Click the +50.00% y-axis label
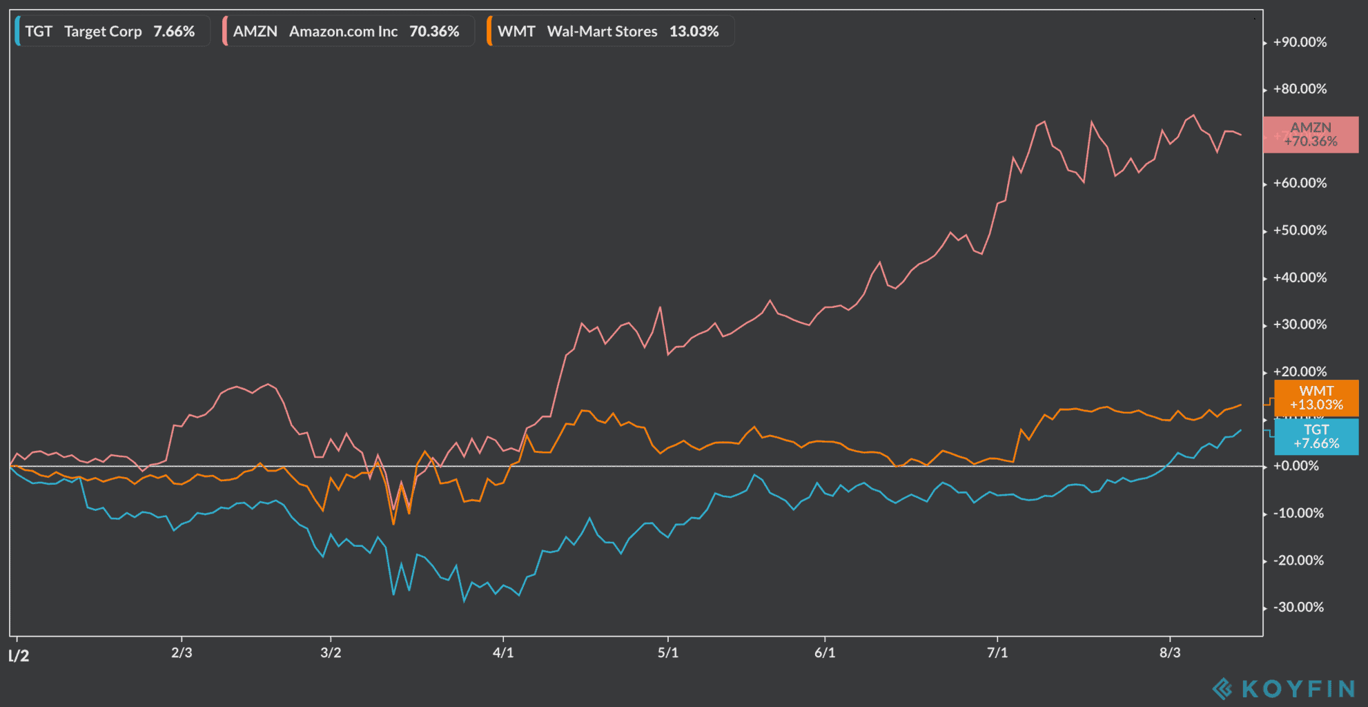This screenshot has width=1368, height=707. (1300, 230)
